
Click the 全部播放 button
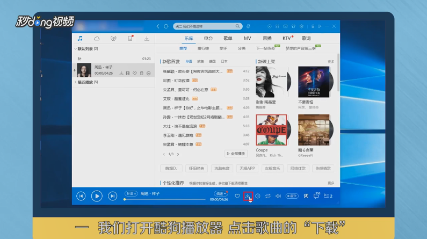coord(236,154)
